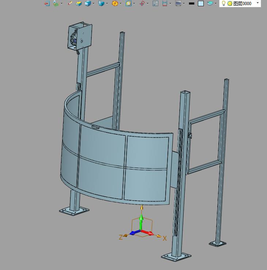Click the yellow circle layer color icon
The width and height of the screenshot is (267, 270).
(230, 3)
